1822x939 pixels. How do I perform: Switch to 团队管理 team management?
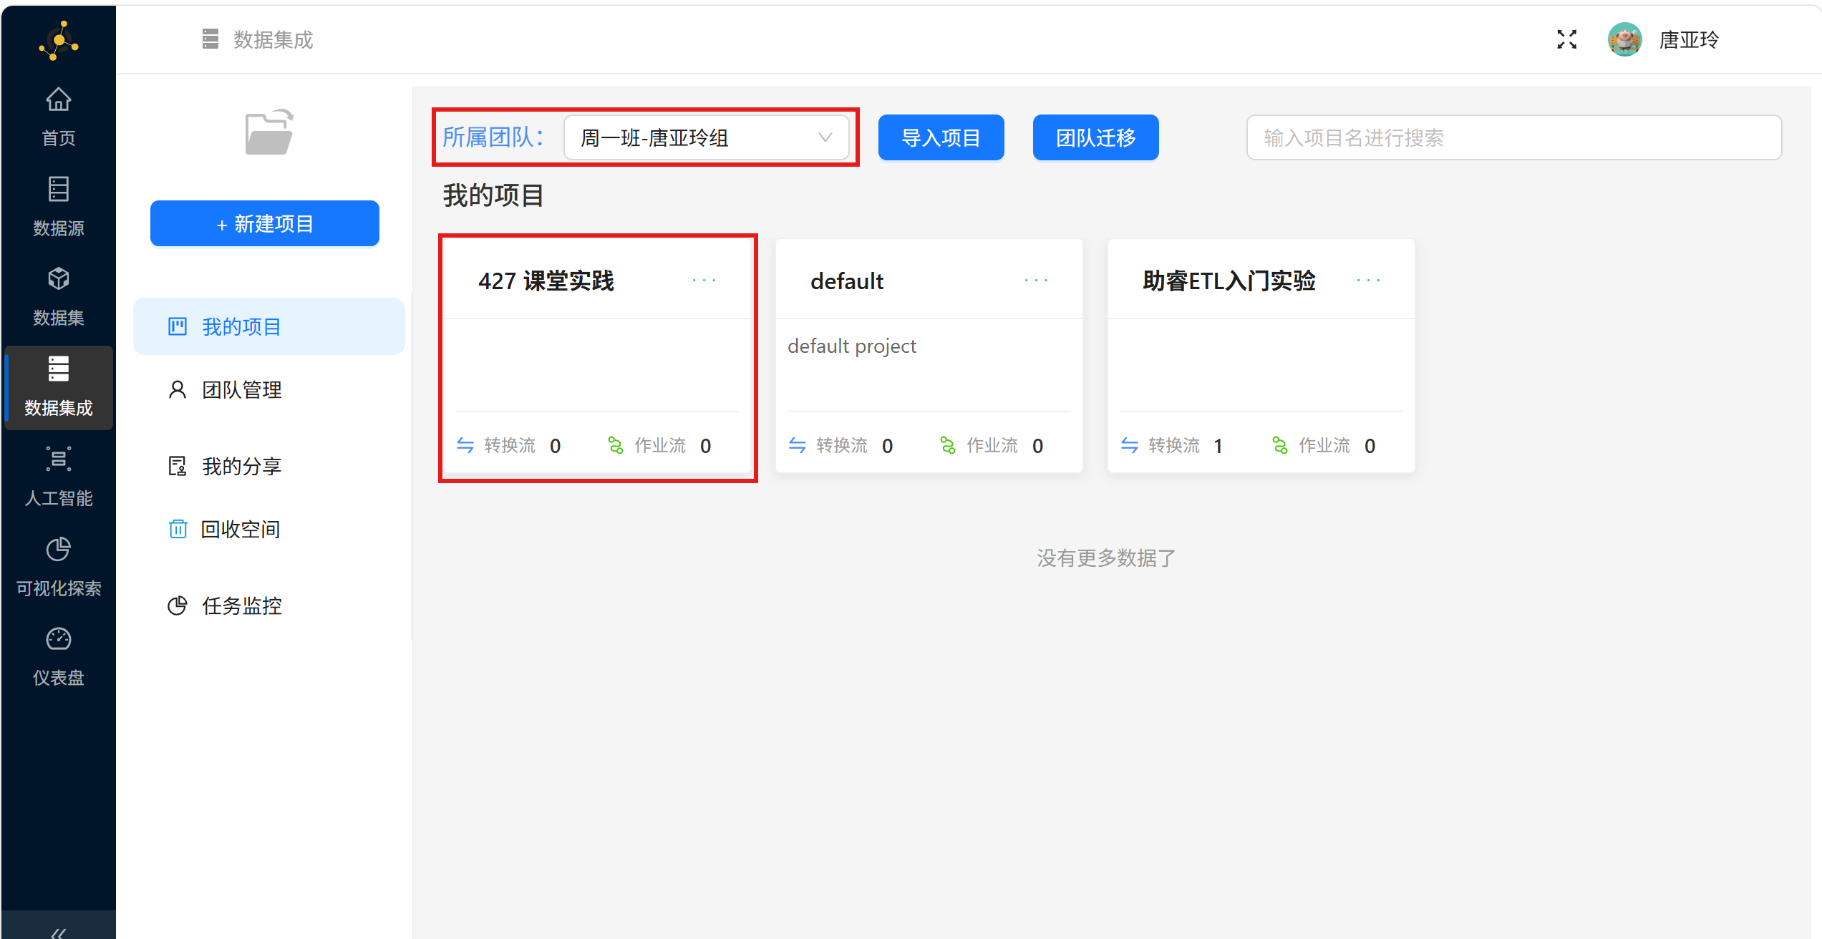tap(242, 390)
